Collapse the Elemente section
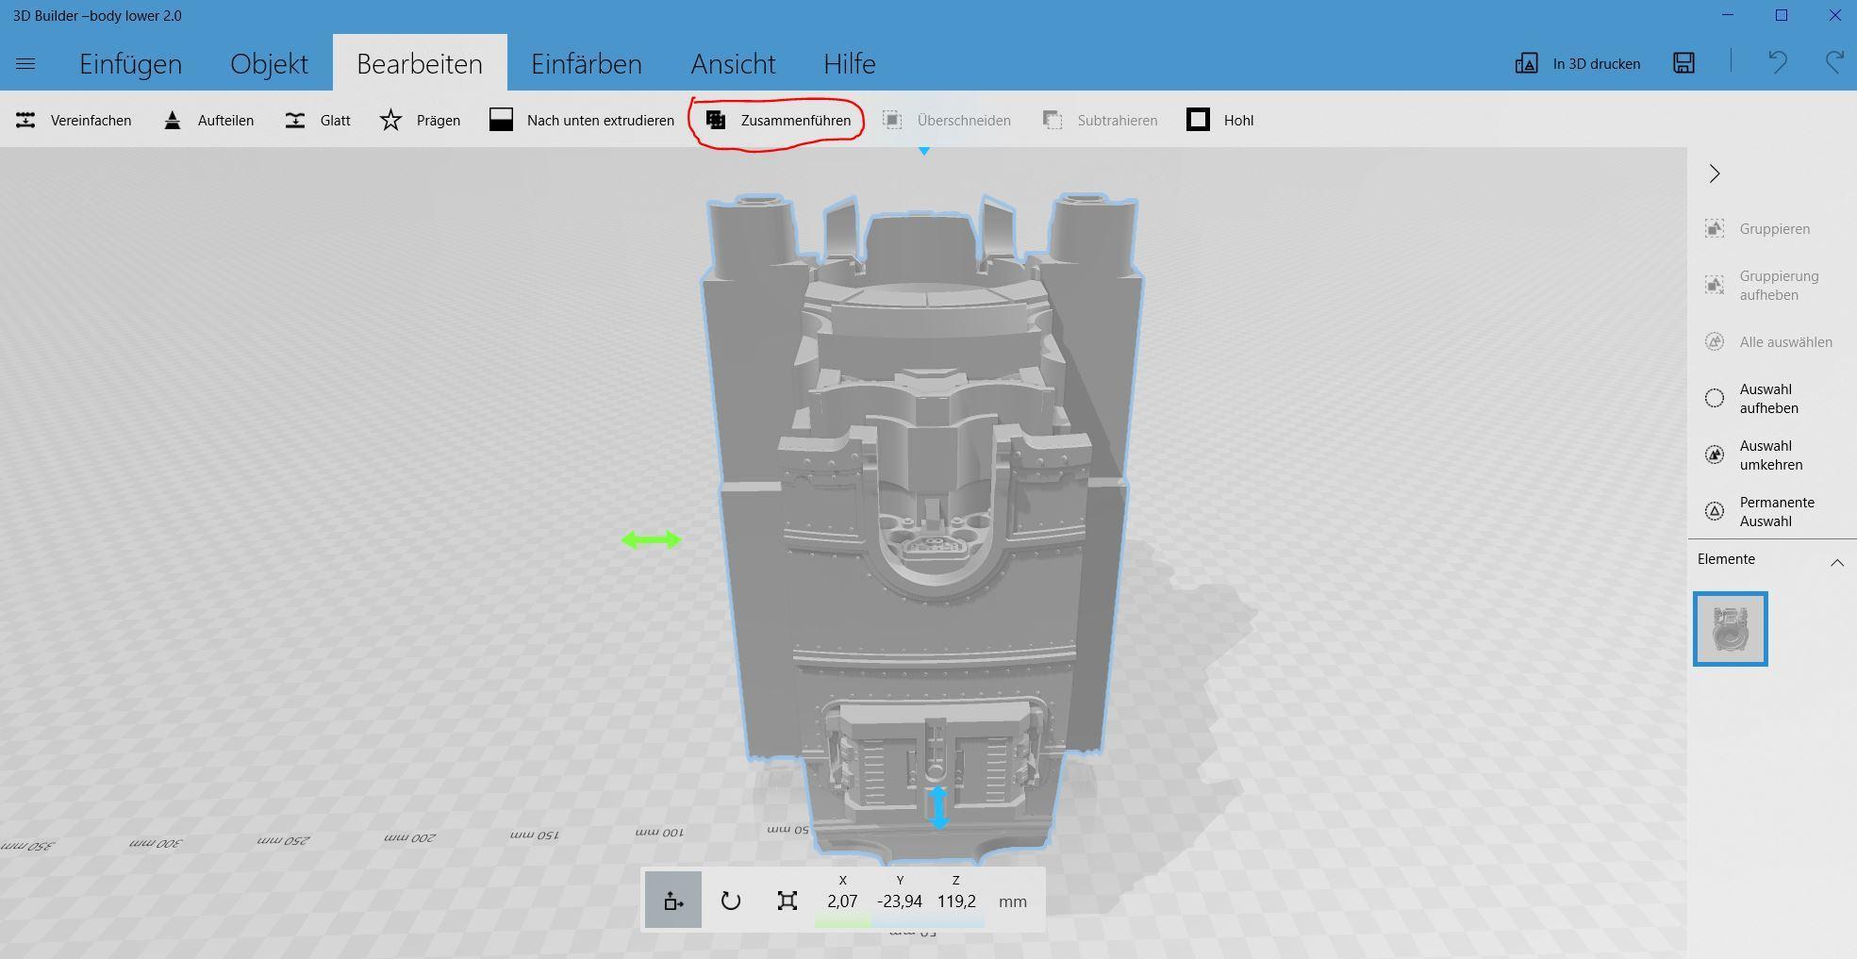This screenshot has width=1857, height=959. click(1836, 562)
